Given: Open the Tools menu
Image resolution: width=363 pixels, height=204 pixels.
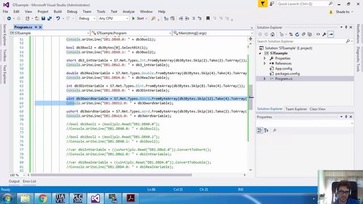Looking at the screenshot, I should [101, 11].
